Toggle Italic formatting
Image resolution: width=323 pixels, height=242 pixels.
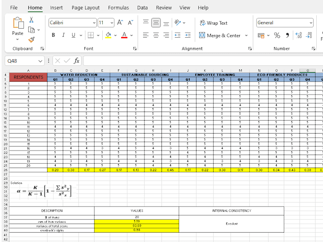[63, 35]
